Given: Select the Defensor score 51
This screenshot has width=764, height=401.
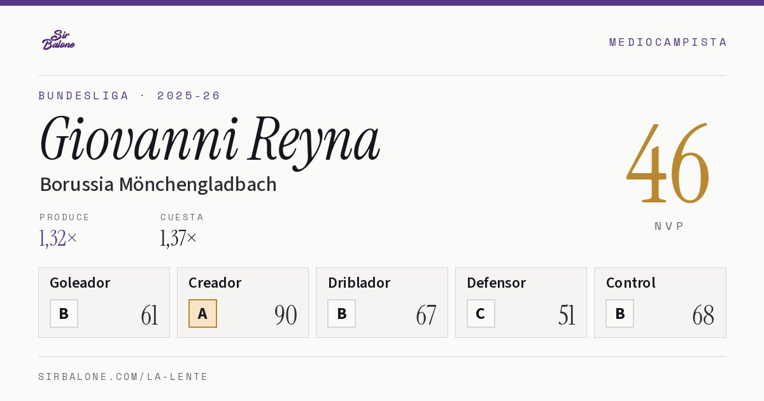Looking at the screenshot, I should [567, 315].
